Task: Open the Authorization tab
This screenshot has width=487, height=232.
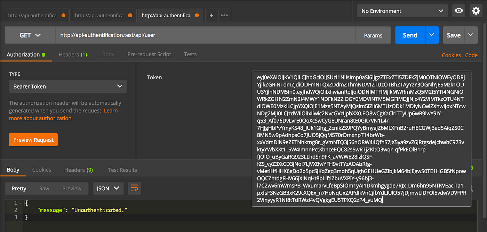Action: tap(26, 55)
